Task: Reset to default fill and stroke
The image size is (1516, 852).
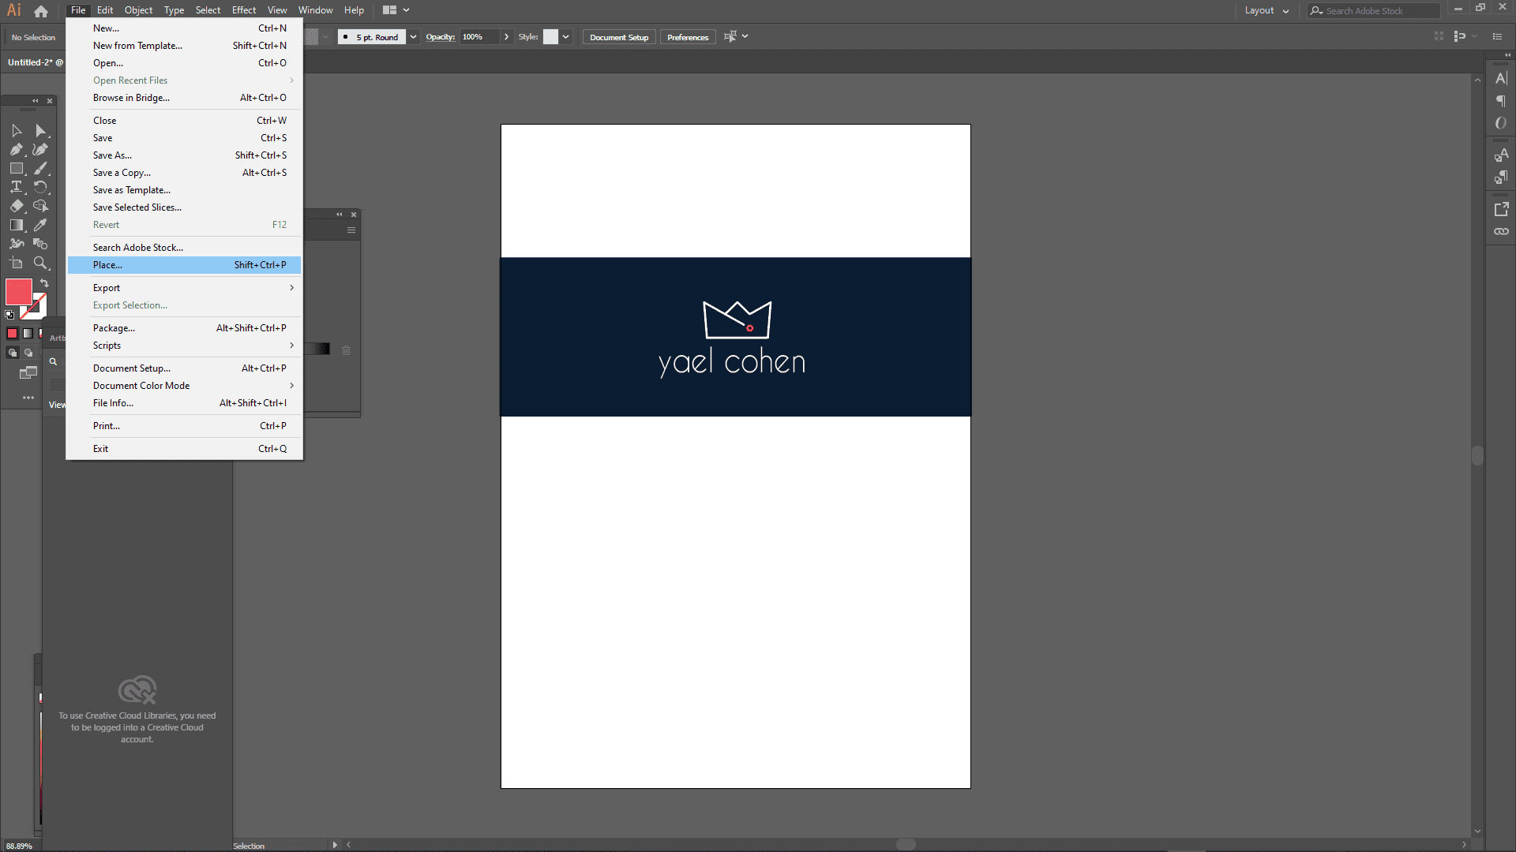Action: [x=9, y=314]
